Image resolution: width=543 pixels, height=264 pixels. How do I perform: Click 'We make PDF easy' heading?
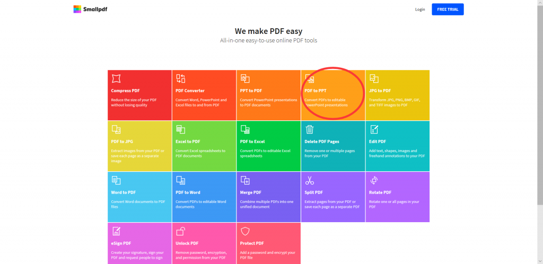pos(268,31)
